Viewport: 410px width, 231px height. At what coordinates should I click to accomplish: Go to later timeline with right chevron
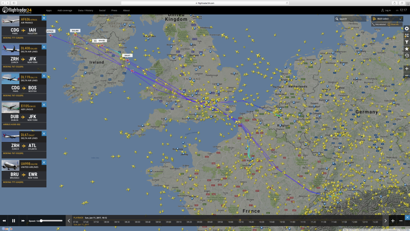click(x=386, y=221)
